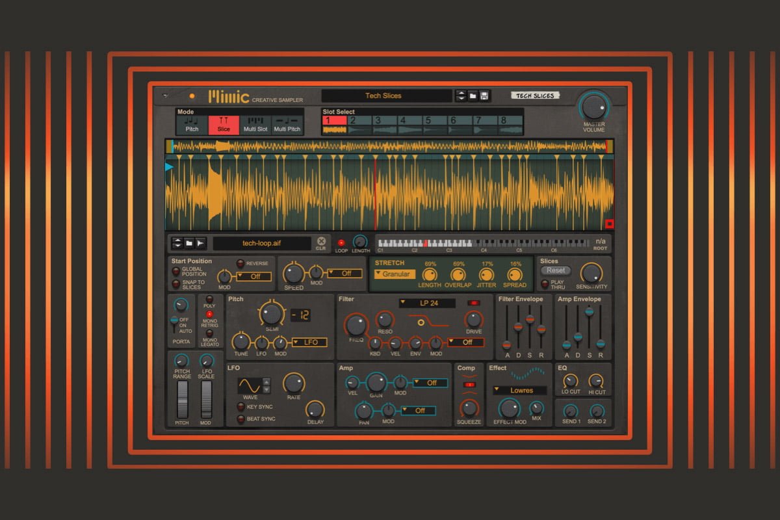This screenshot has height=520, width=780.
Task: Select sample slot 8
Action: point(512,125)
